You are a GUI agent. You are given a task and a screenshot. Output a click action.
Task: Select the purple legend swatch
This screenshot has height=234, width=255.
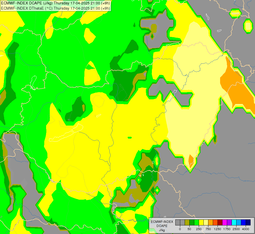pyautogui.click(x=229, y=222)
